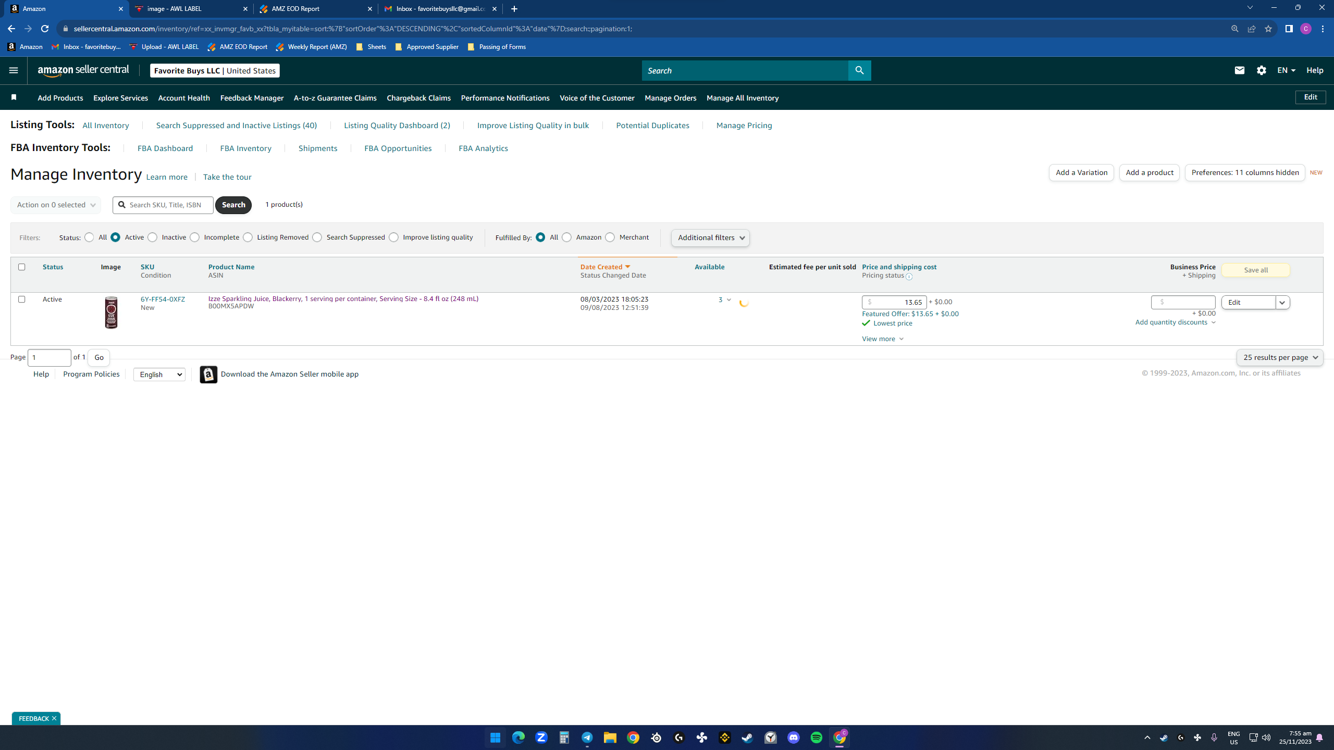
Task: Expand Add quantity discounts
Action: (1176, 322)
